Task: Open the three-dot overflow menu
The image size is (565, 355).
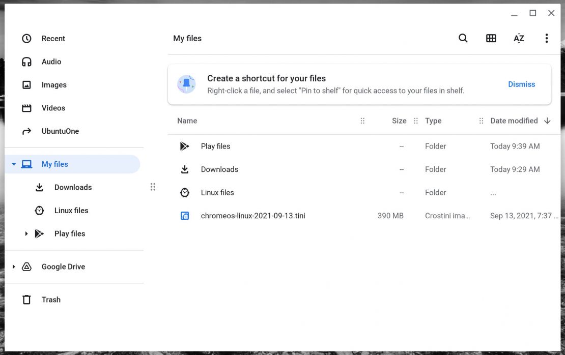Action: pyautogui.click(x=546, y=38)
